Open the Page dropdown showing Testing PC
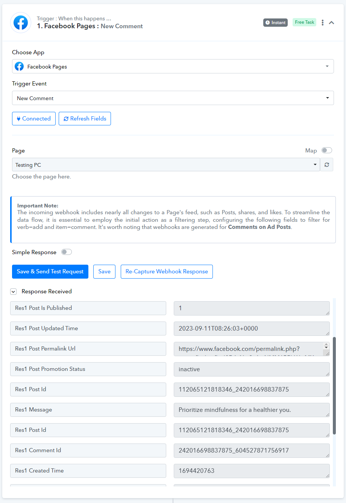 [166, 165]
